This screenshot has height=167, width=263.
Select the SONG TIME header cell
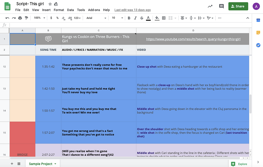(x=48, y=50)
